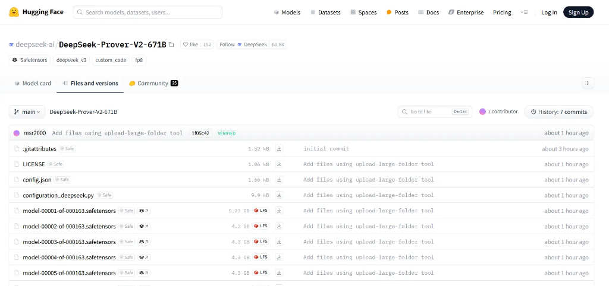609x286 pixels.
Task: Select the deepseek_v3 tag
Action: [x=71, y=60]
